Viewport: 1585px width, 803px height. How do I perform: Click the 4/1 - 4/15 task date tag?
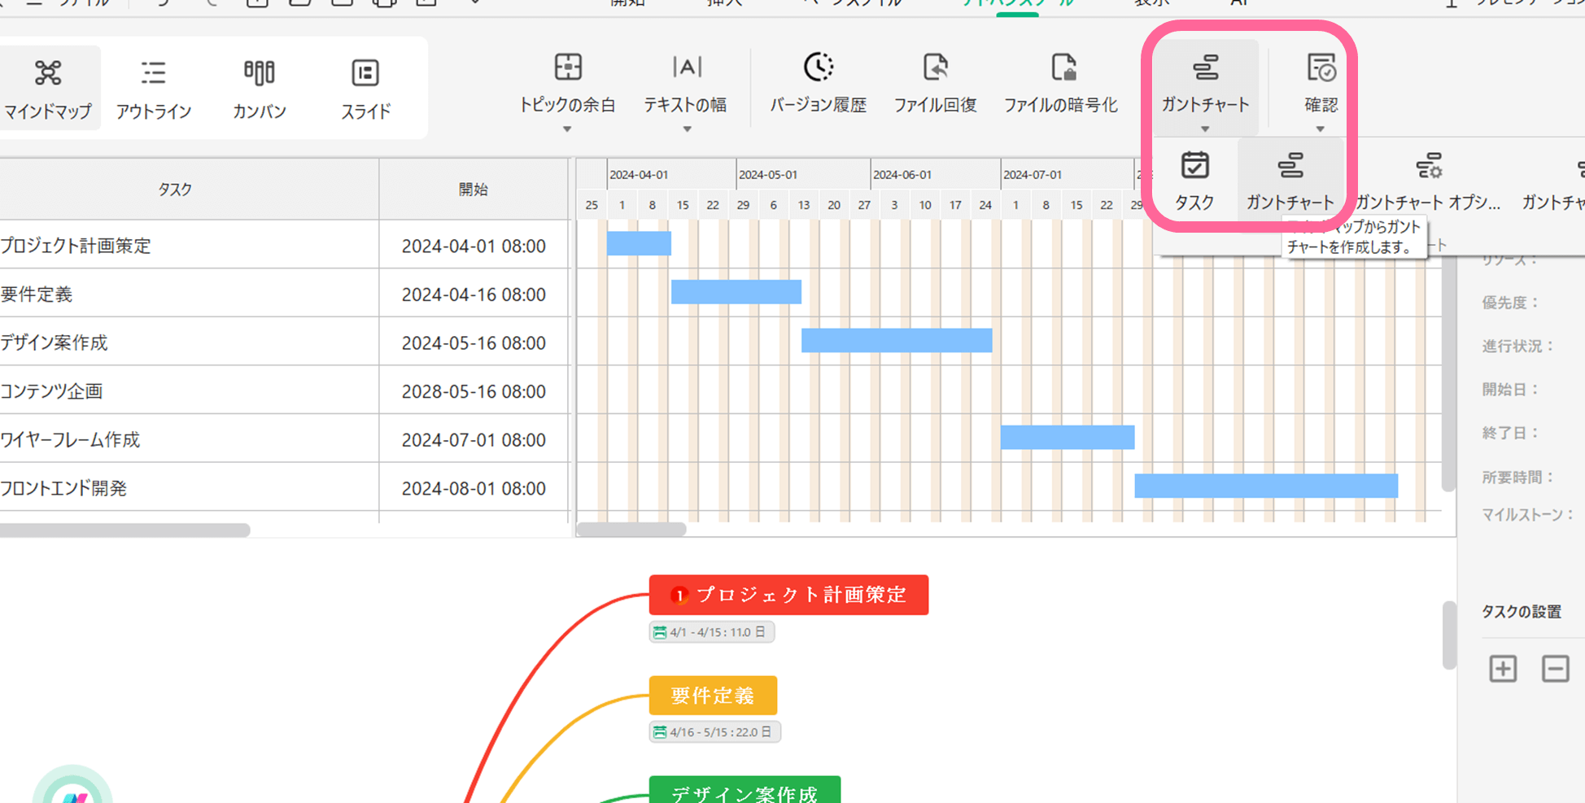712,632
